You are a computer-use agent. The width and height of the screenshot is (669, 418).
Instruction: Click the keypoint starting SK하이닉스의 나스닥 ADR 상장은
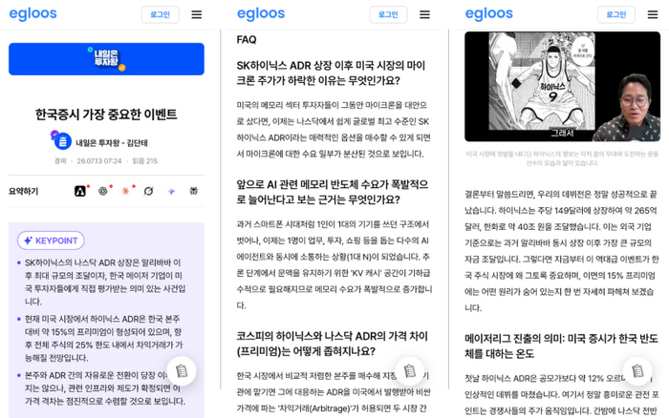click(x=105, y=282)
